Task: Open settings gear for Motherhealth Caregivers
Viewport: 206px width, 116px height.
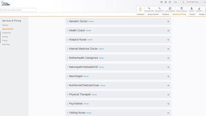Action: click(168, 58)
